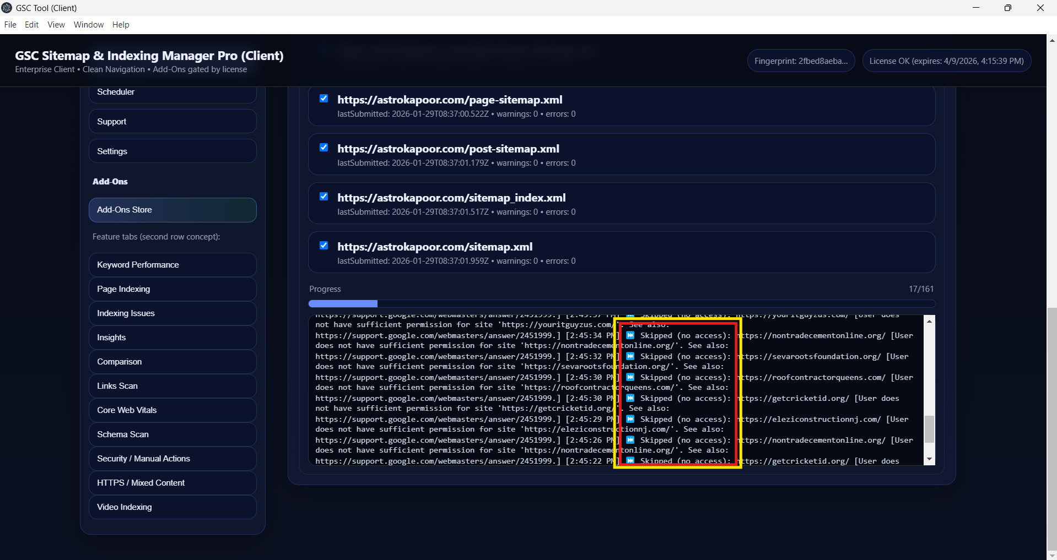Click the License OK status pill
The height and width of the screenshot is (560, 1057).
coord(946,61)
